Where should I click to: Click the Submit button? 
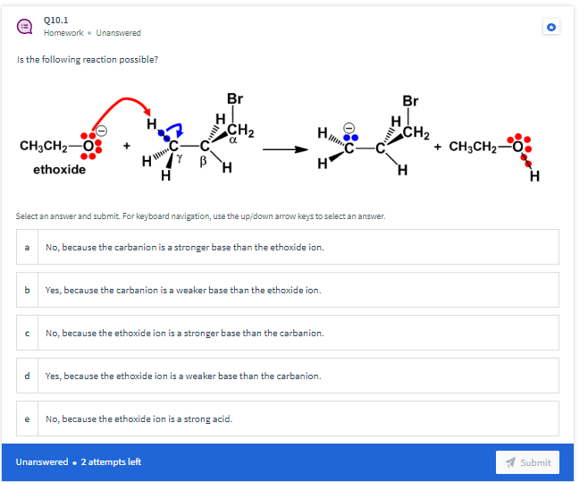pos(527,462)
